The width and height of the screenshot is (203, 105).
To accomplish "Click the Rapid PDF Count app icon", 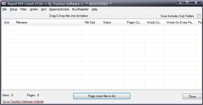I will (4, 3).
